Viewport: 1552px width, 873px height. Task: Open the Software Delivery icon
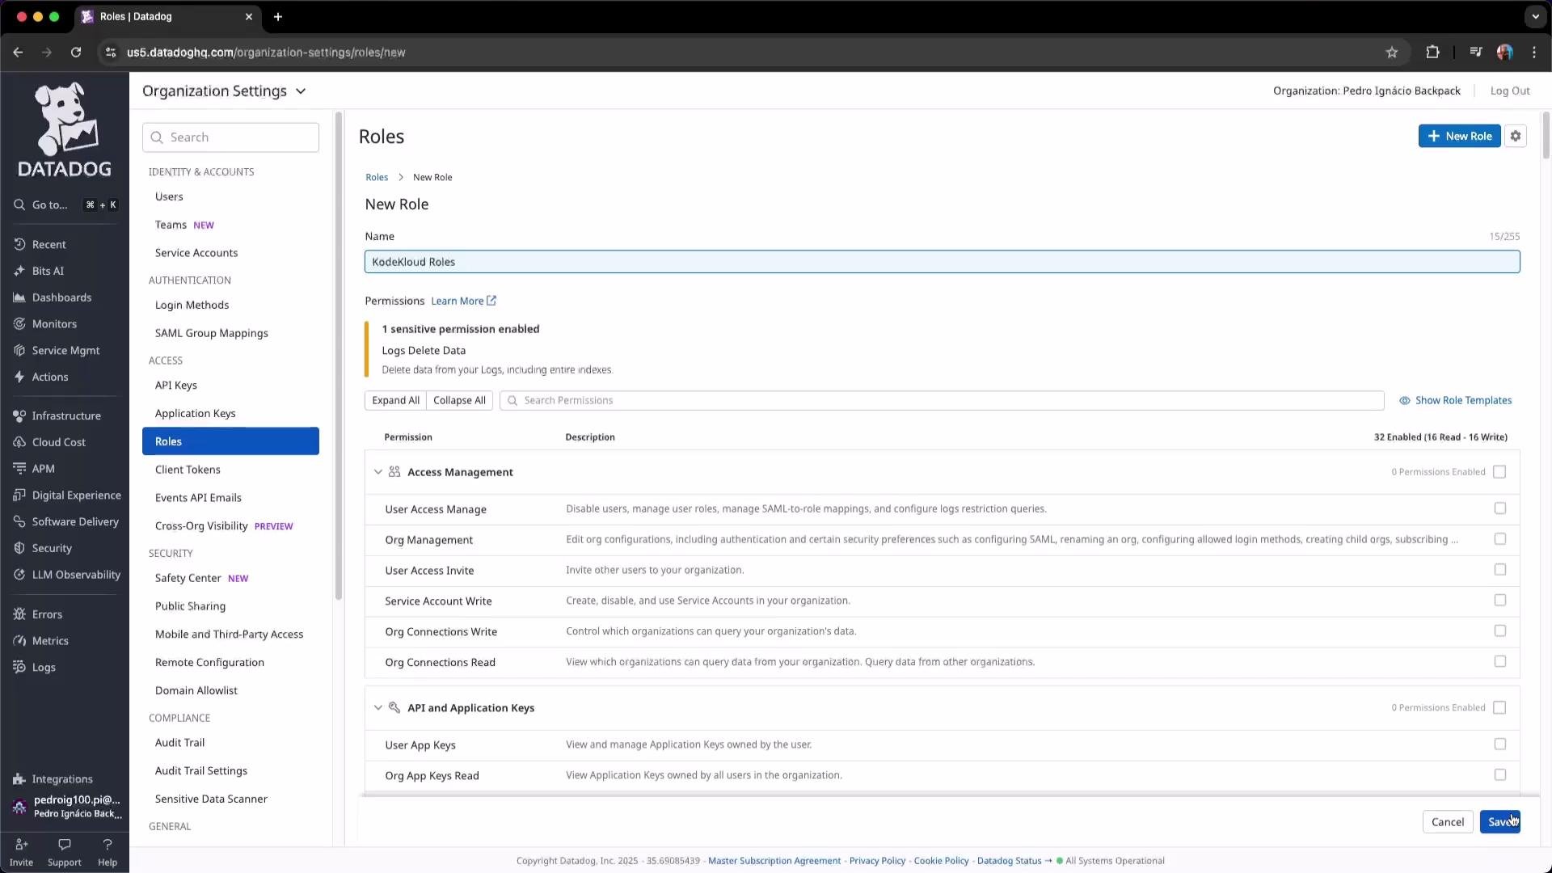point(19,522)
